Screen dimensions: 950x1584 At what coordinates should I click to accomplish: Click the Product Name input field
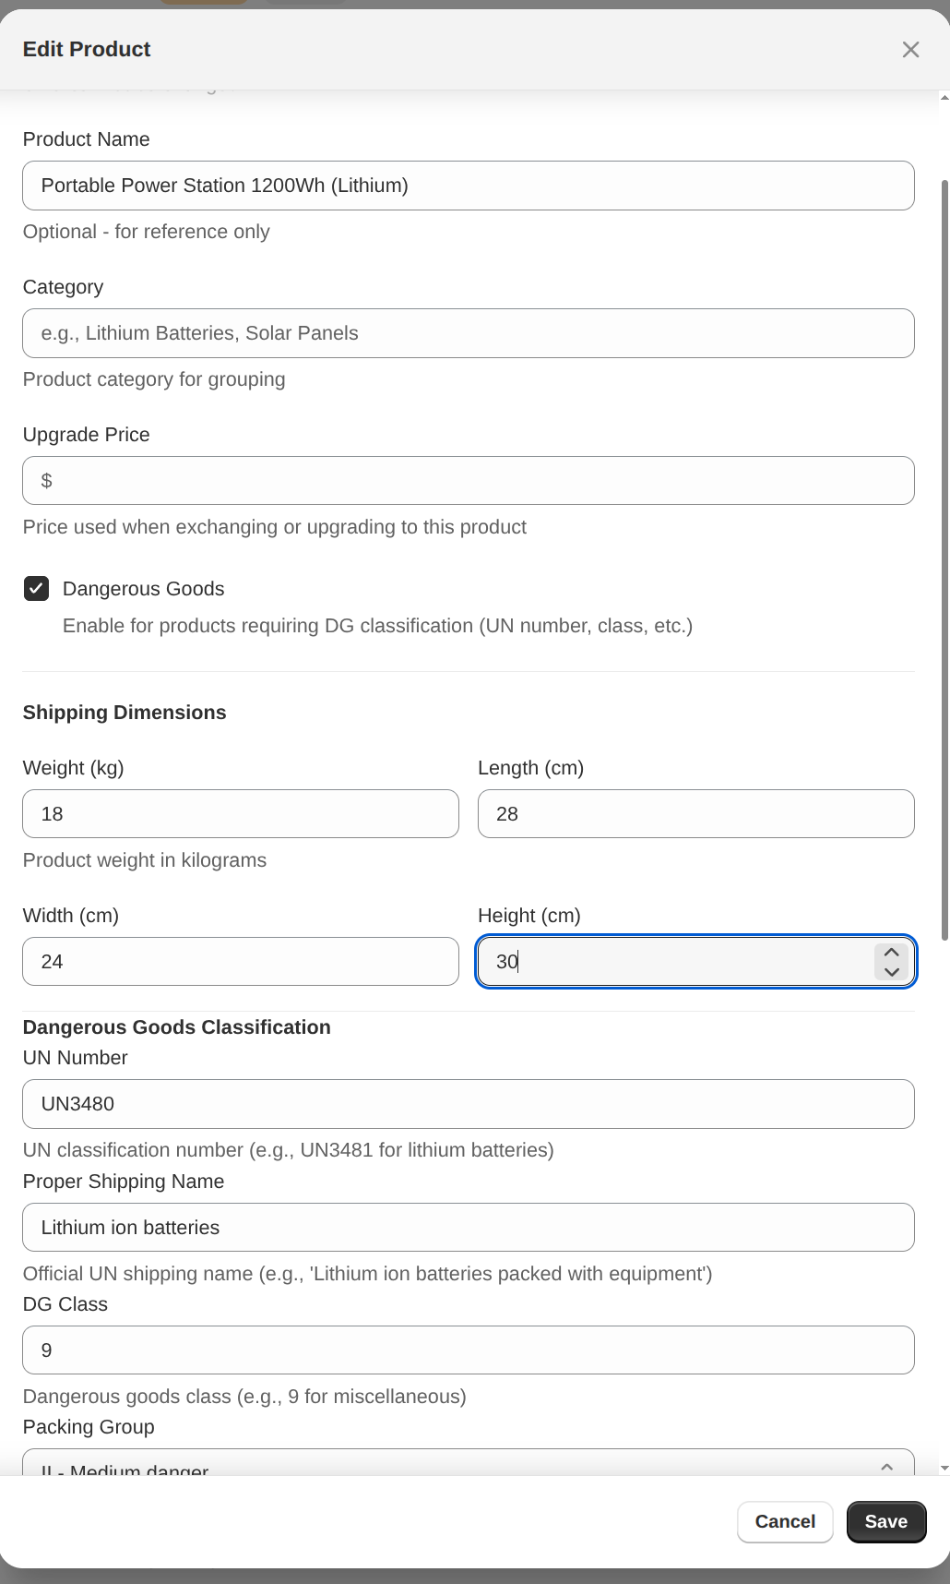tap(469, 186)
